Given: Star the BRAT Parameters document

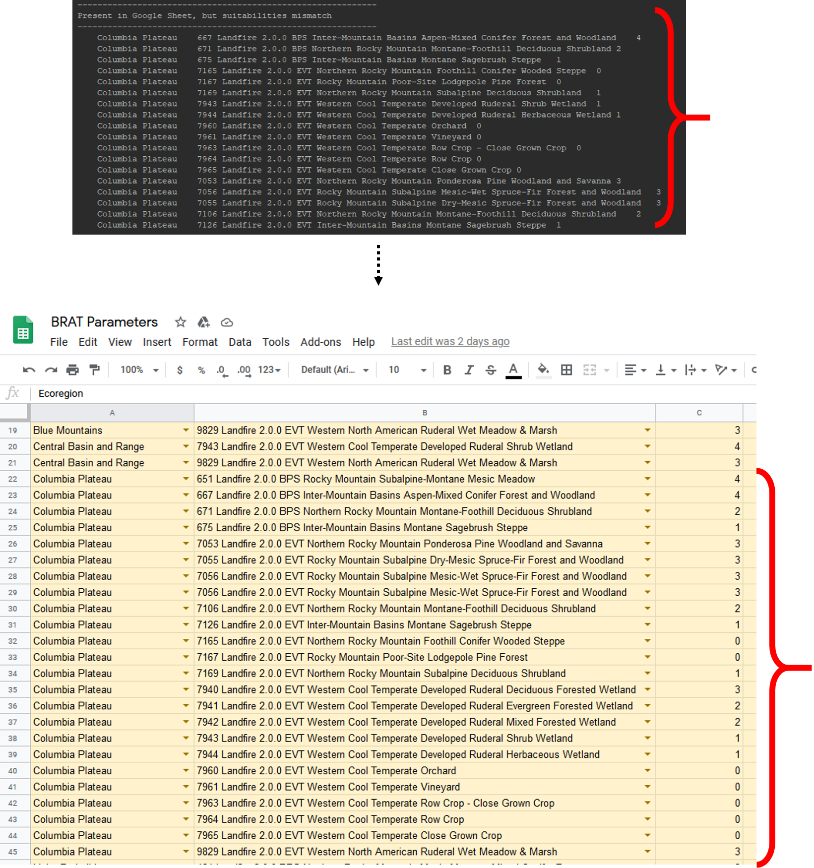Looking at the screenshot, I should [181, 322].
